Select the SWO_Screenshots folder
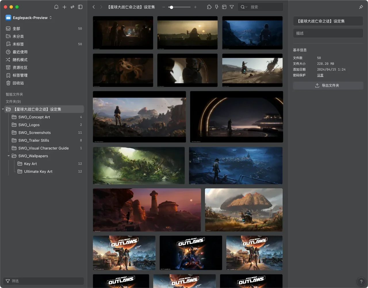 click(x=44, y=132)
